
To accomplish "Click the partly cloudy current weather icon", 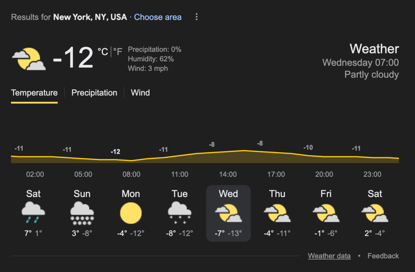I will pyautogui.click(x=28, y=58).
